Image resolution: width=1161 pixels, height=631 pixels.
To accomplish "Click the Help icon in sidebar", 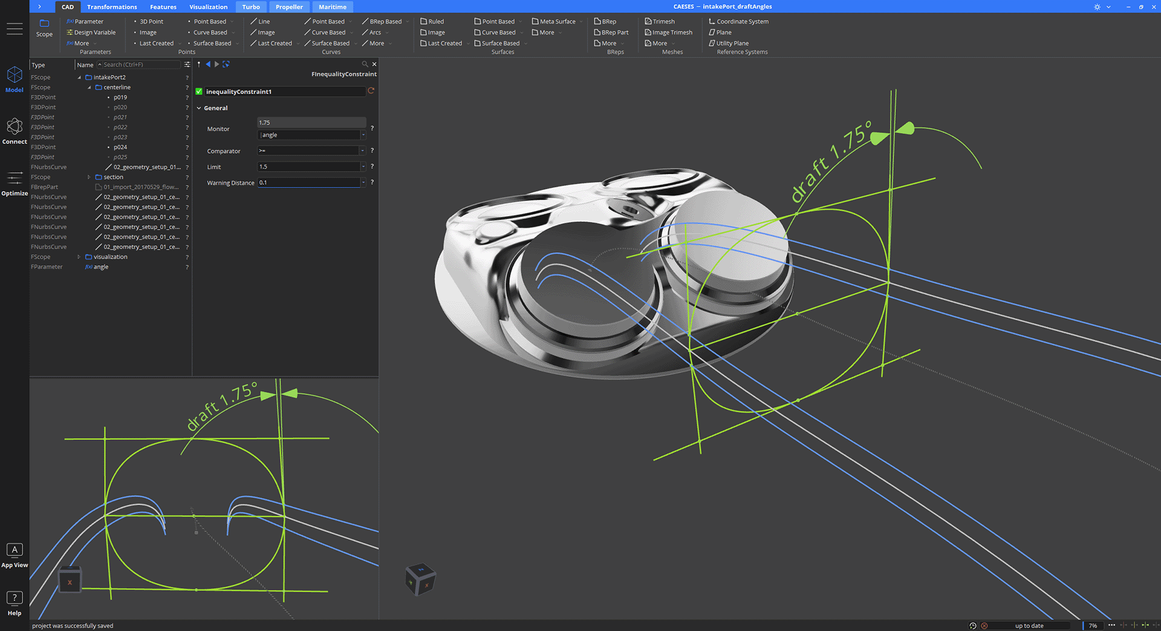I will [x=15, y=598].
